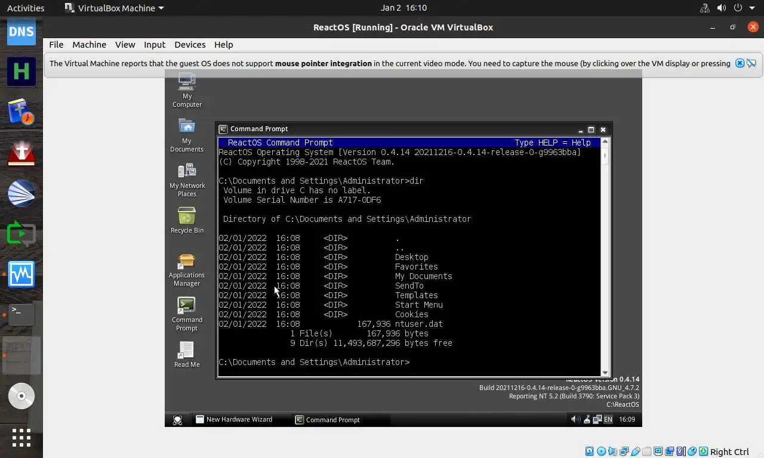
Task: Click the safely remove hardware tray icon
Action: click(587, 419)
